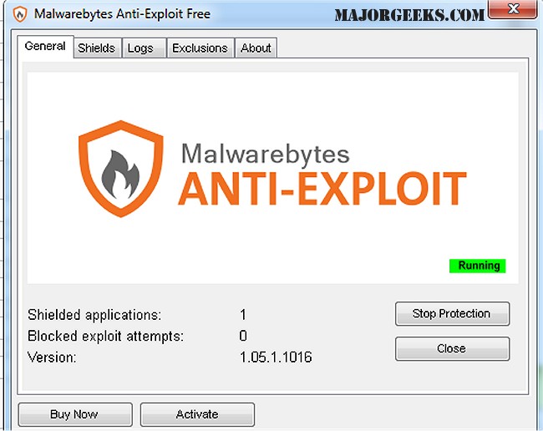Click the green Running status indicator
543x431 pixels.
[x=477, y=266]
